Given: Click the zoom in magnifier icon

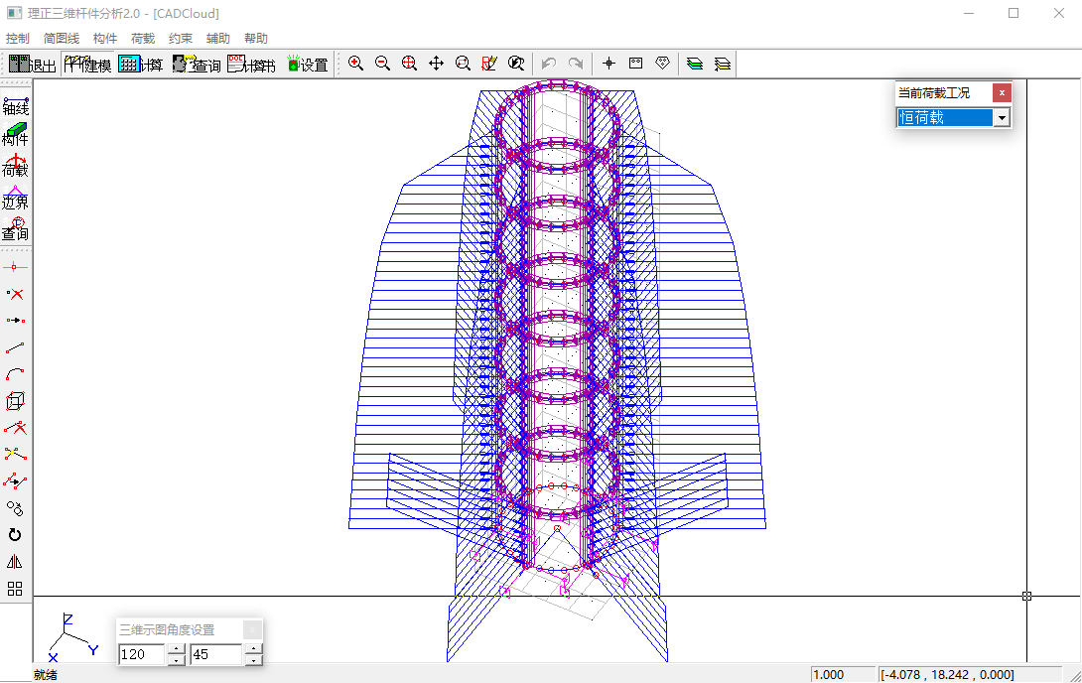Looking at the screenshot, I should click(355, 64).
